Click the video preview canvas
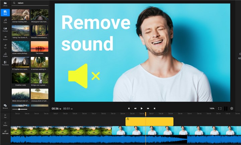This screenshot has width=241, height=145. click(143, 53)
